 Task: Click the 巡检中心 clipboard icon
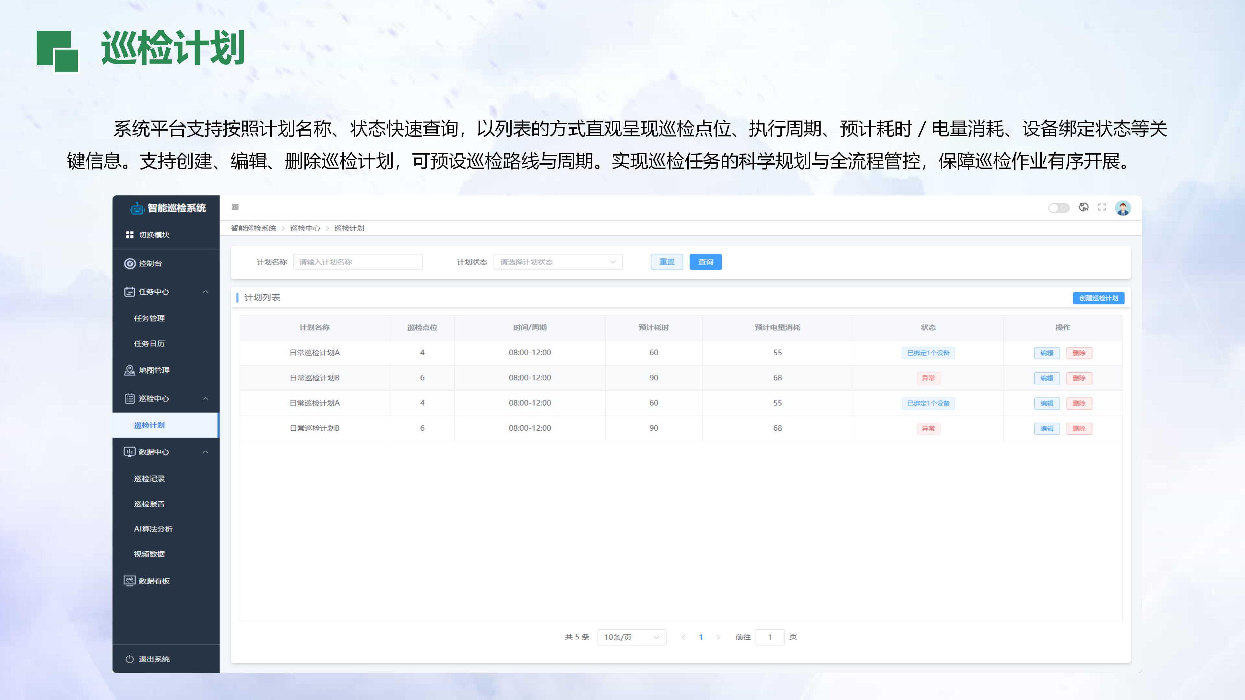click(x=130, y=399)
